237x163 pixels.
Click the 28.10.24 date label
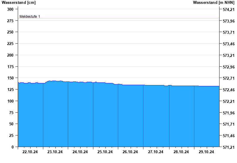pyautogui.click(x=181, y=152)
